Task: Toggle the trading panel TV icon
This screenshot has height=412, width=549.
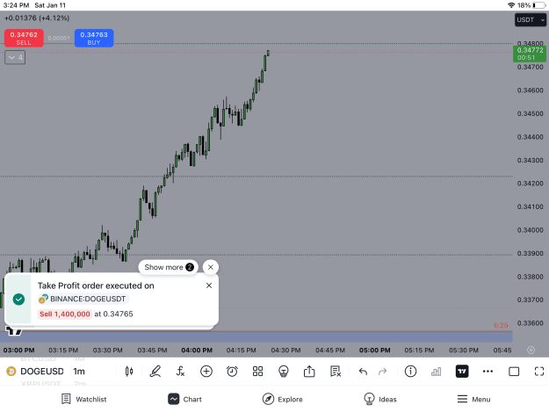Action: pos(462,372)
